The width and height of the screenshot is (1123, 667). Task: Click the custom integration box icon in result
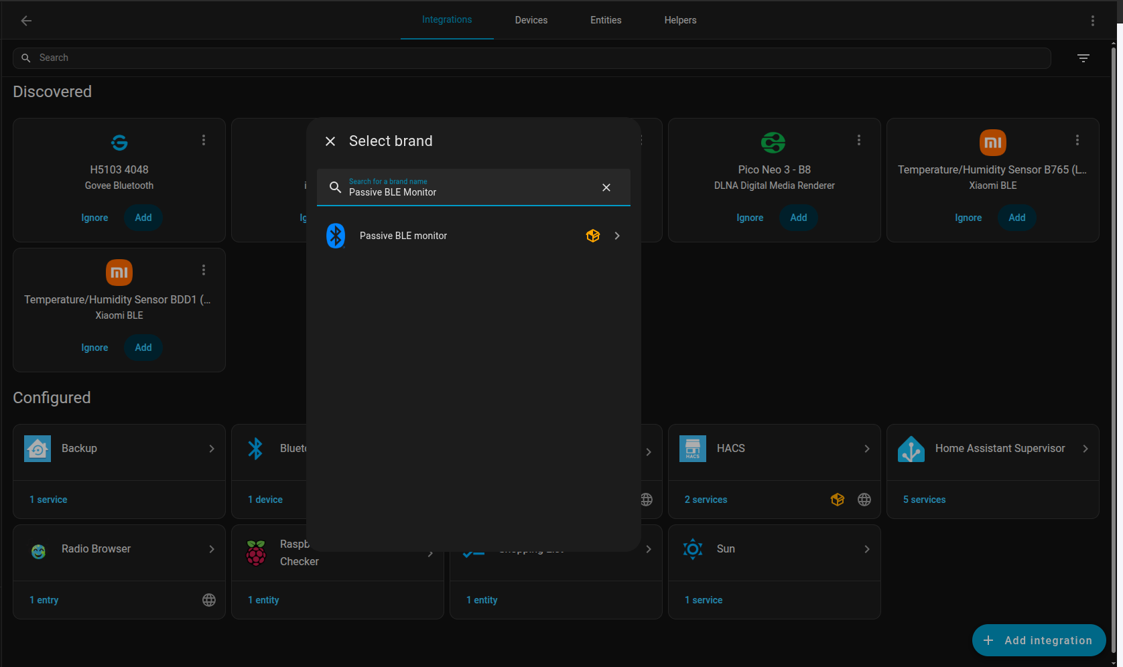point(592,236)
